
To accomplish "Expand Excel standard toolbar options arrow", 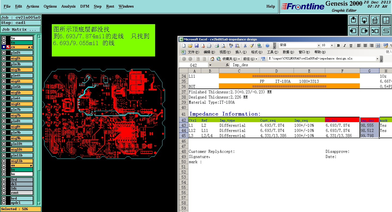I will (x=274, y=46).
